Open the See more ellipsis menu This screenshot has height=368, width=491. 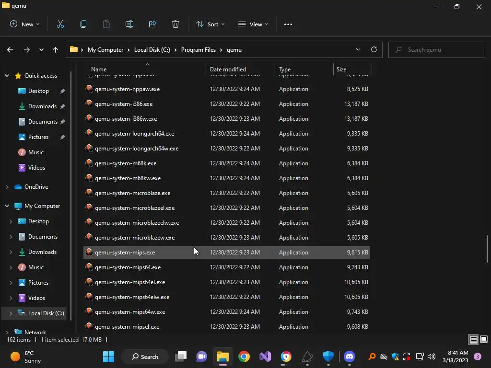click(x=288, y=24)
